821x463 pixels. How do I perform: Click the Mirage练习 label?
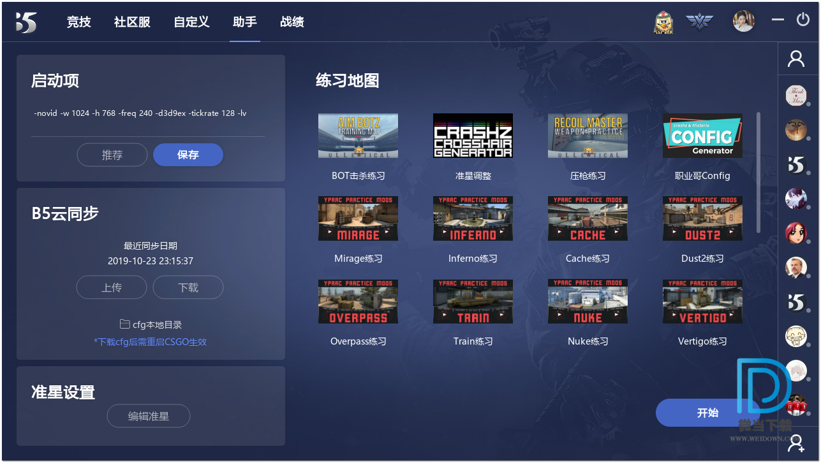tap(359, 259)
